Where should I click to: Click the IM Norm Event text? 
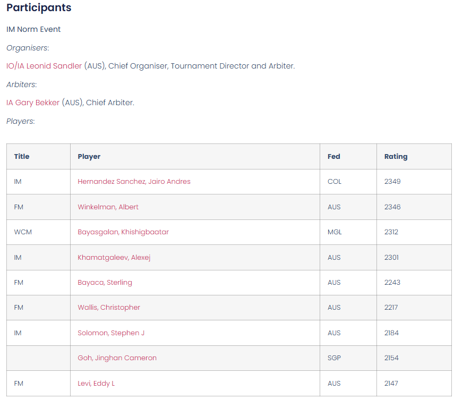pos(33,29)
